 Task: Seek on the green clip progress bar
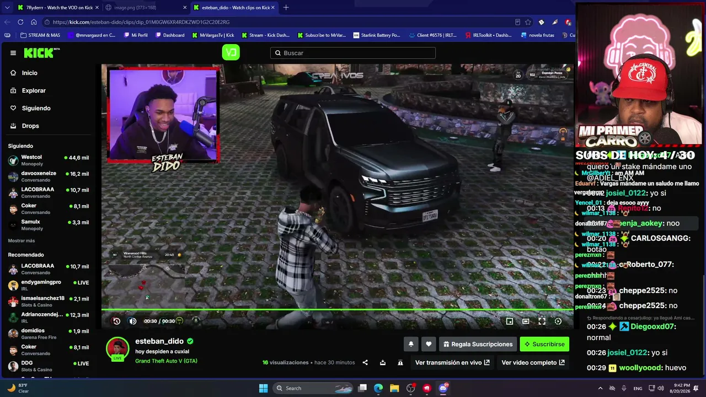point(338,309)
